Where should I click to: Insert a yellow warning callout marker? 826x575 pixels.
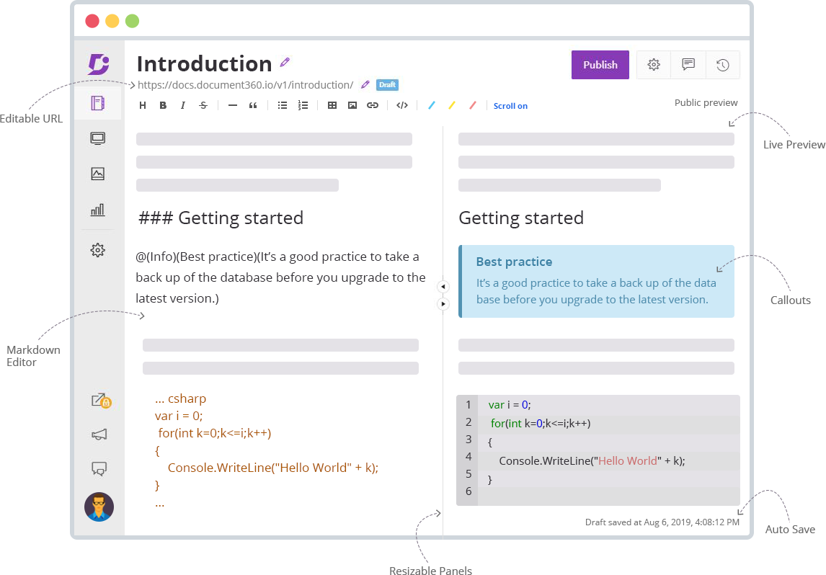pyautogui.click(x=452, y=105)
